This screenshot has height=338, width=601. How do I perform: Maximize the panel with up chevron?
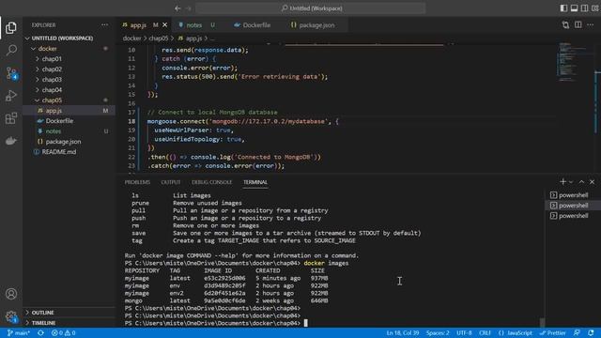tap(581, 181)
